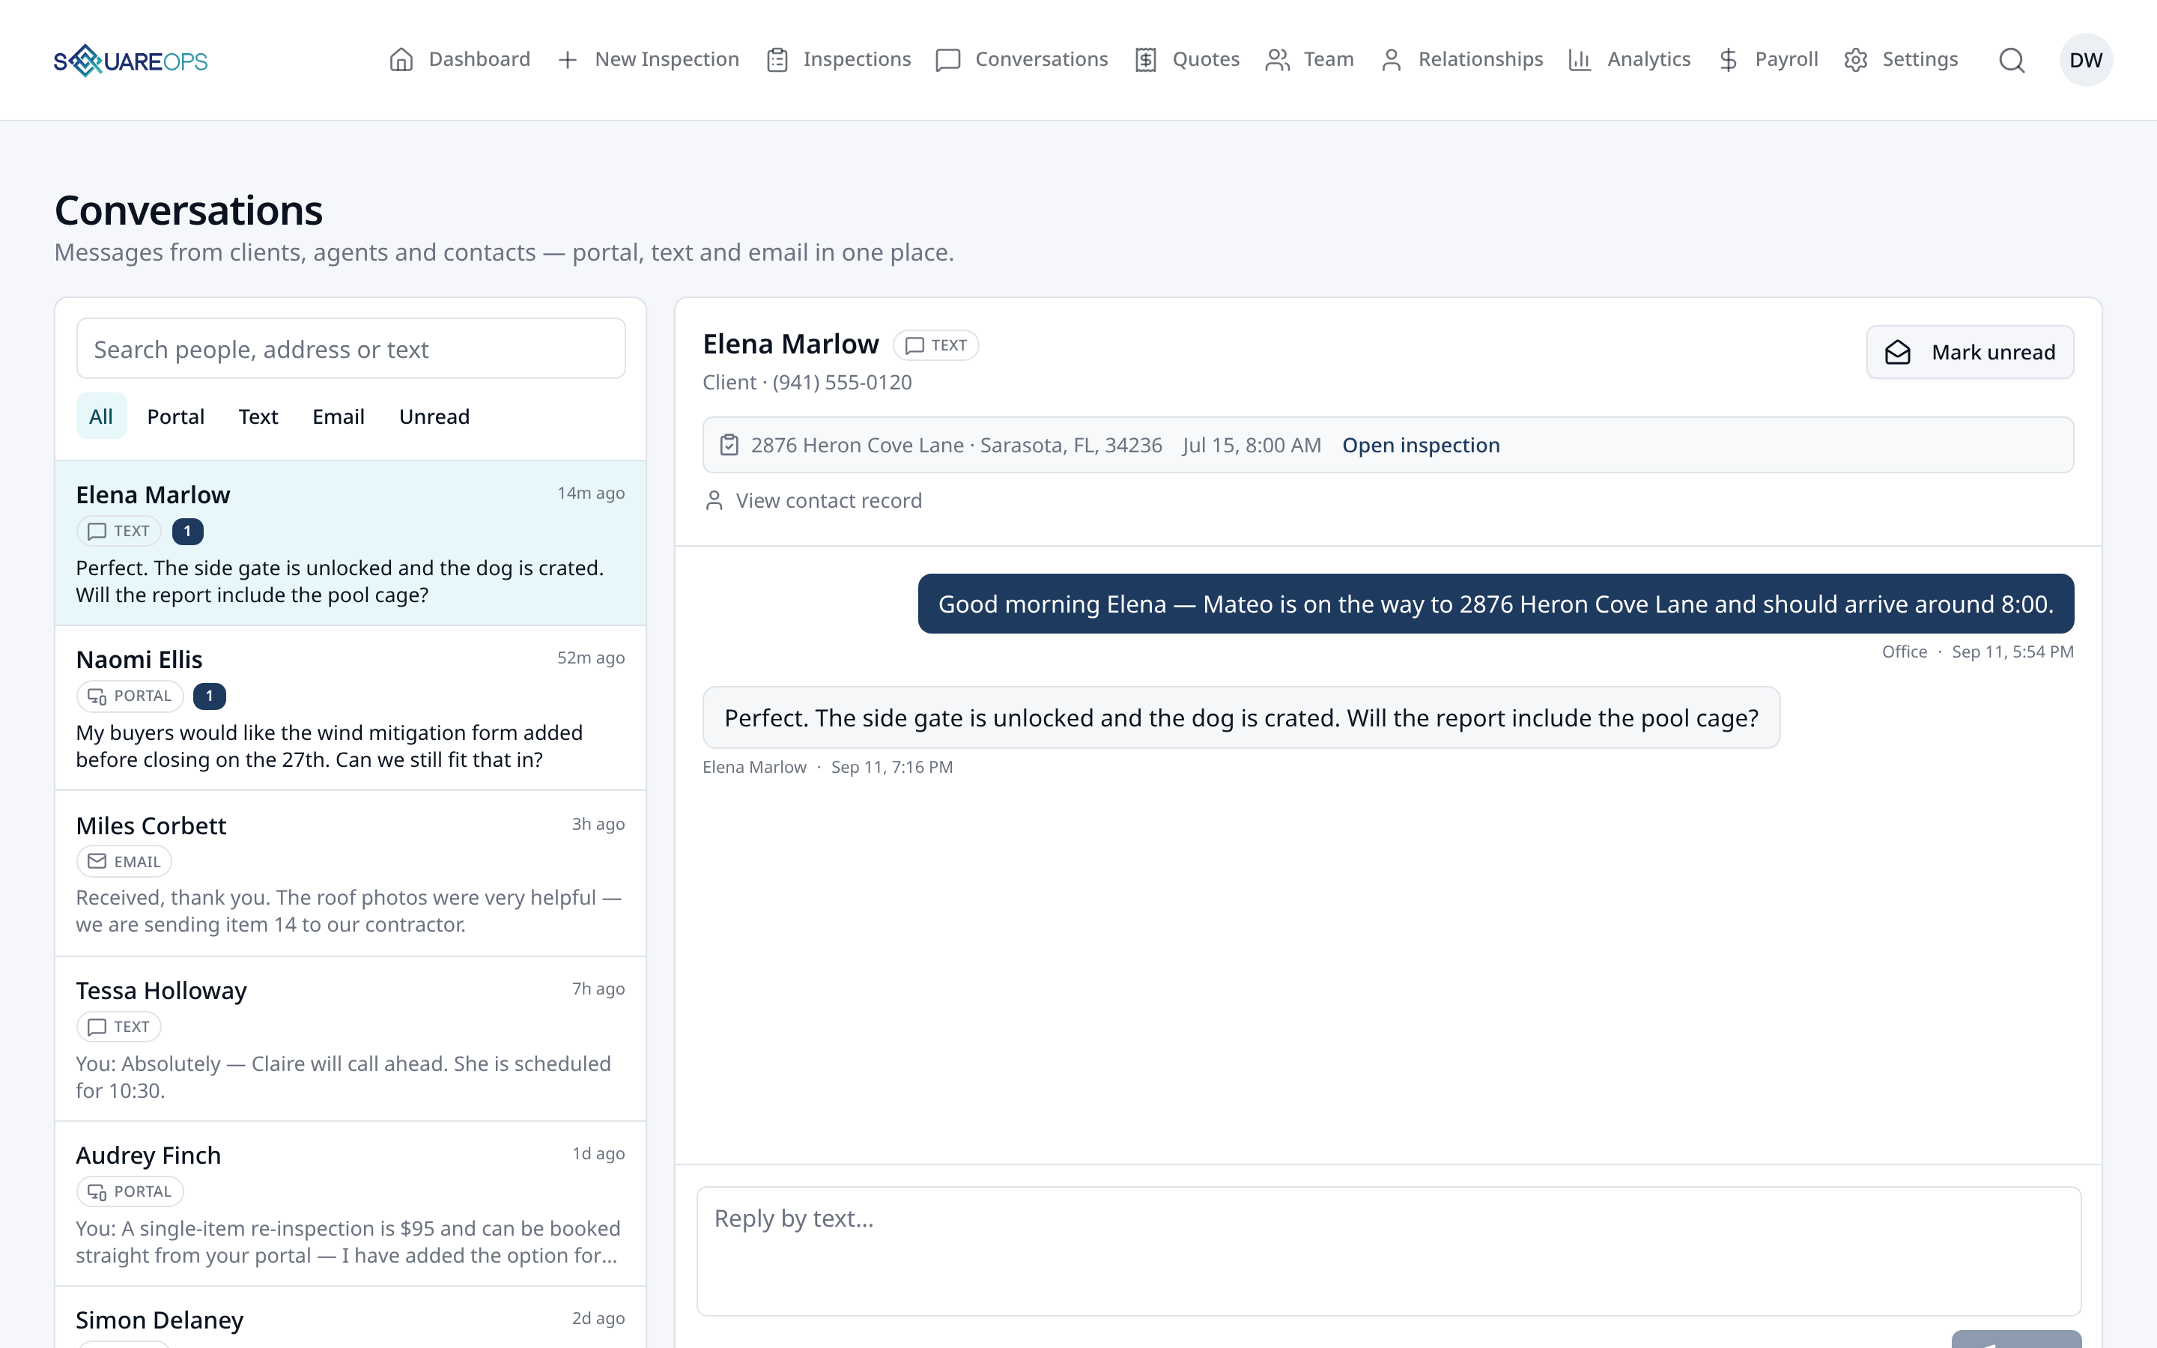Open Team navigation item
This screenshot has height=1348, width=2157.
pos(1309,60)
